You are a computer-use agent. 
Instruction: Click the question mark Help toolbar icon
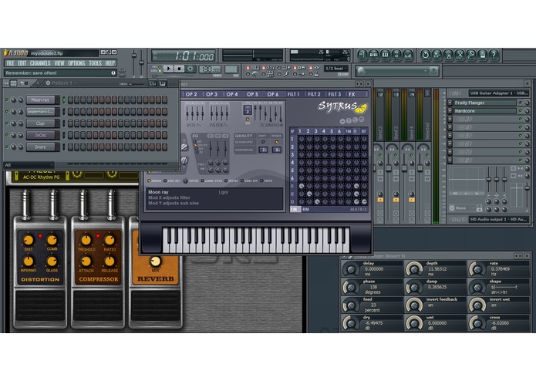pos(494,55)
